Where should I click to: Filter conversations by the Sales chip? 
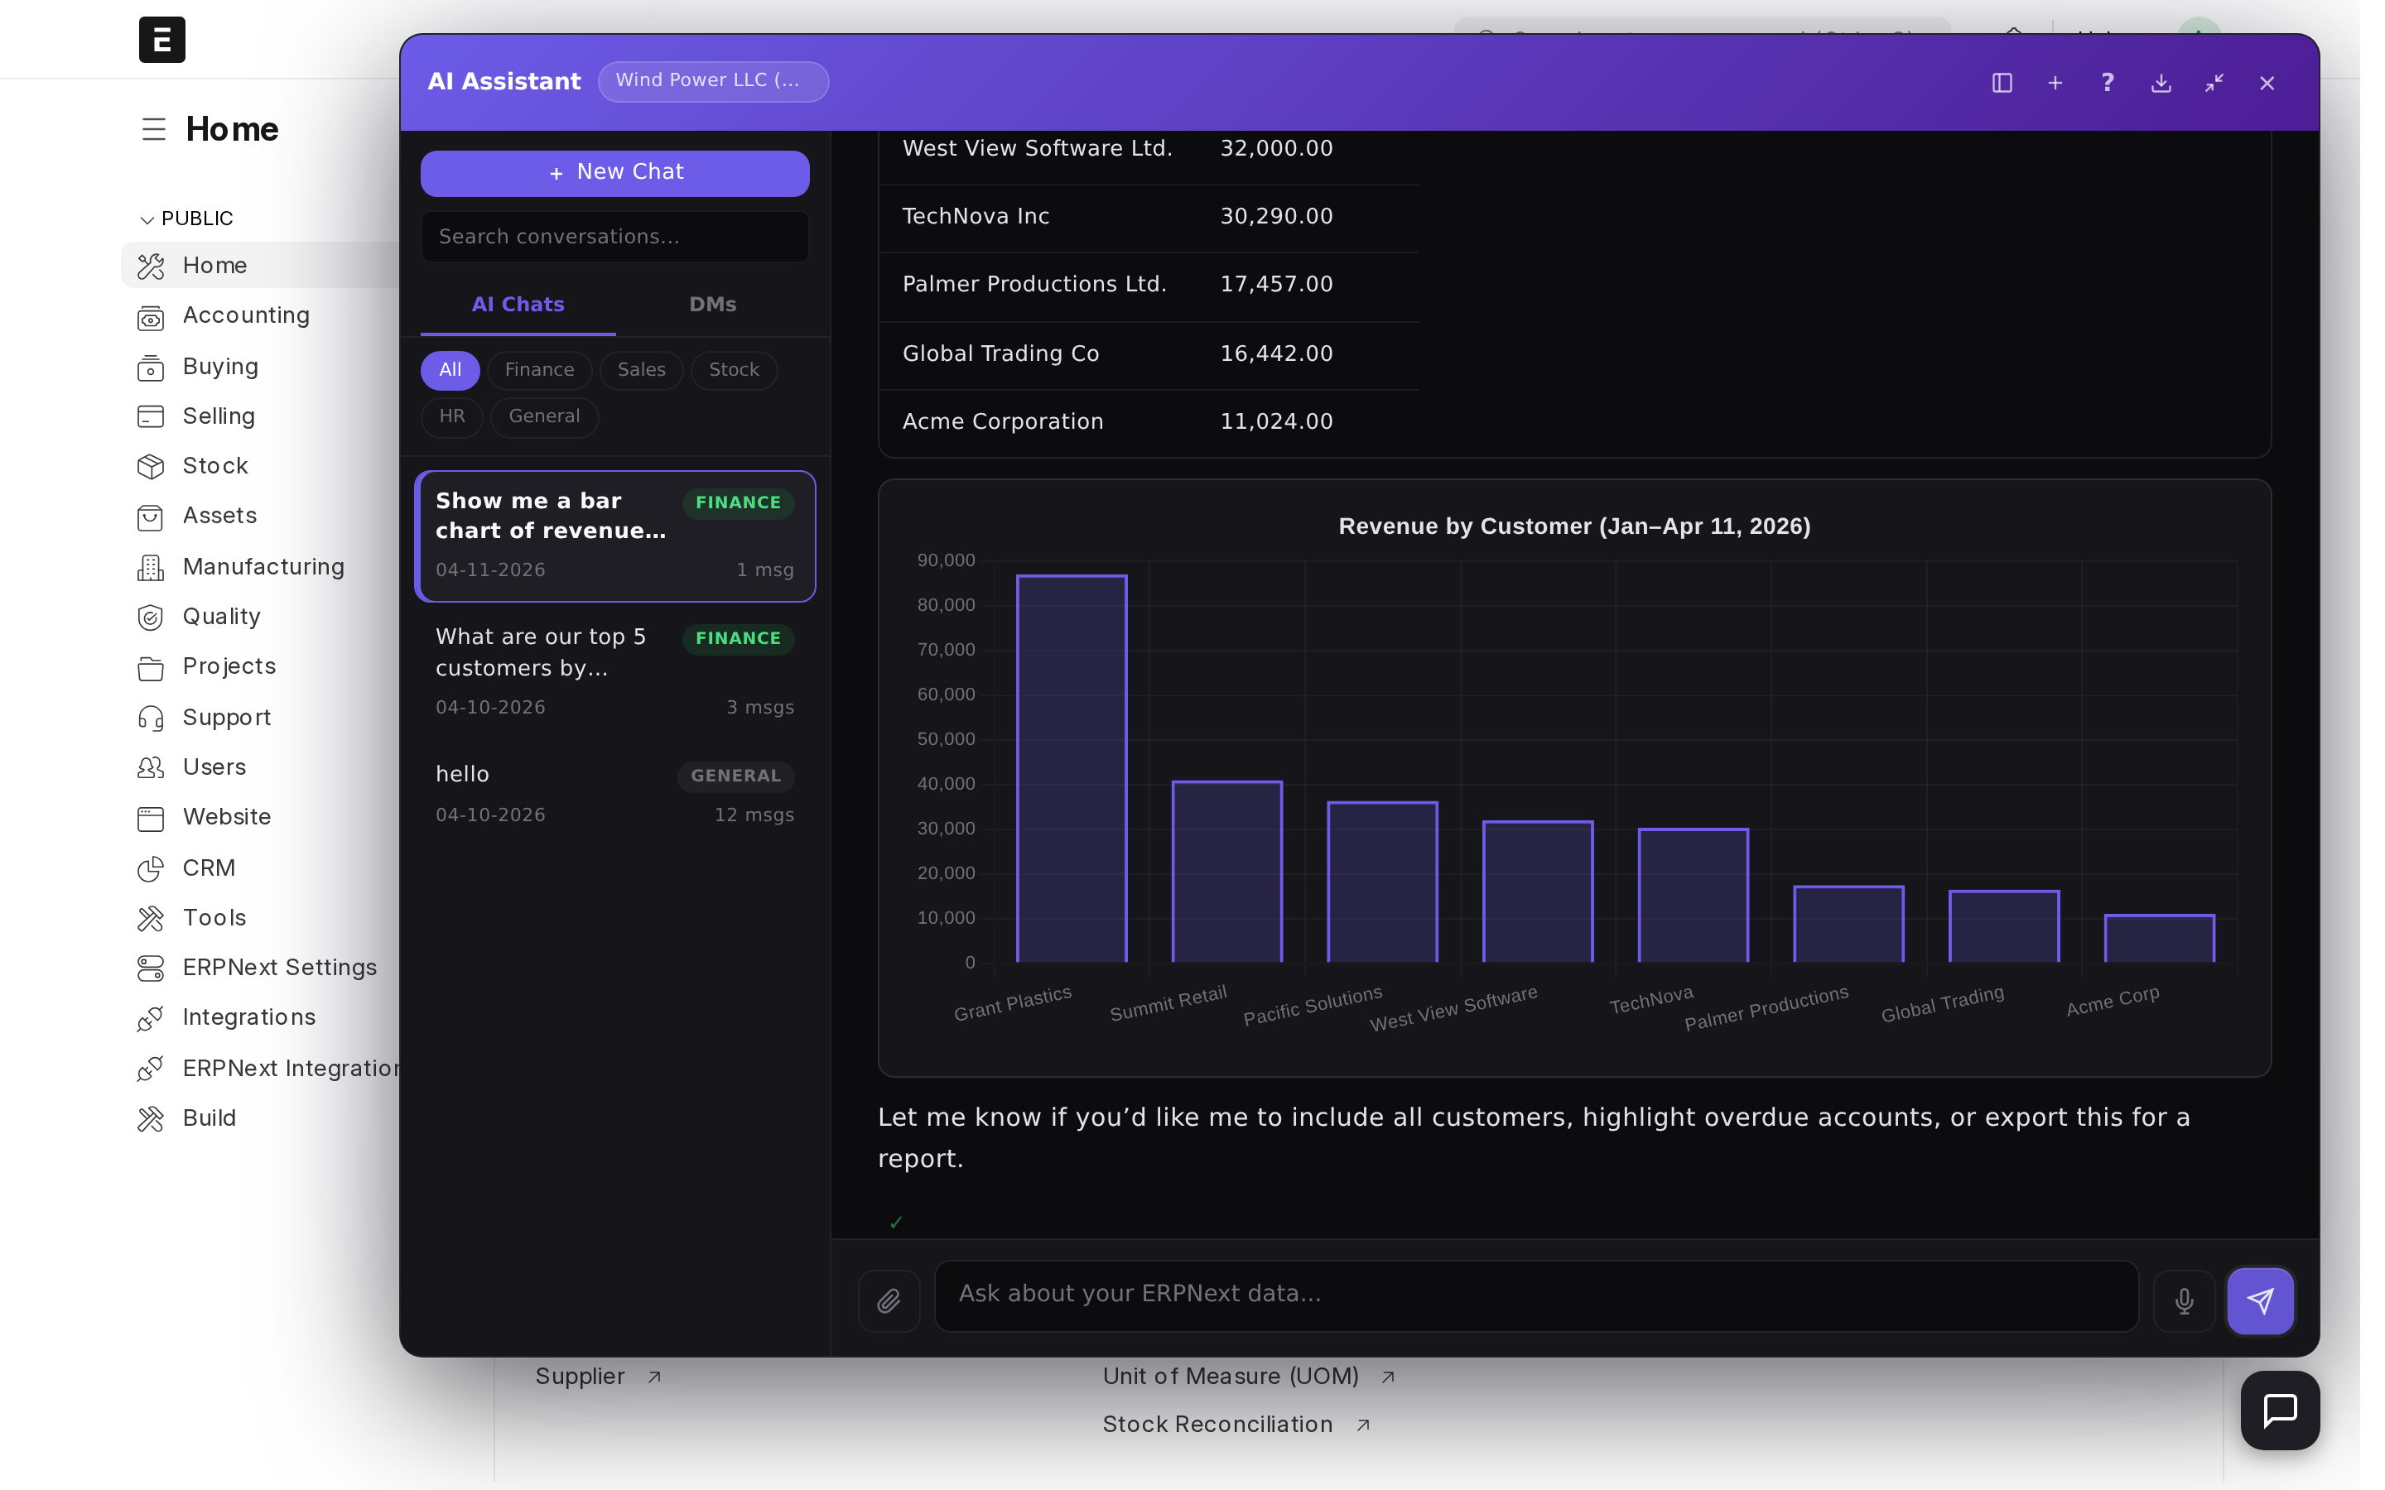641,369
